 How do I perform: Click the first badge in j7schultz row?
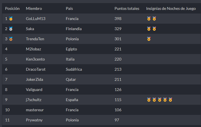pyautogui.click(x=149, y=100)
